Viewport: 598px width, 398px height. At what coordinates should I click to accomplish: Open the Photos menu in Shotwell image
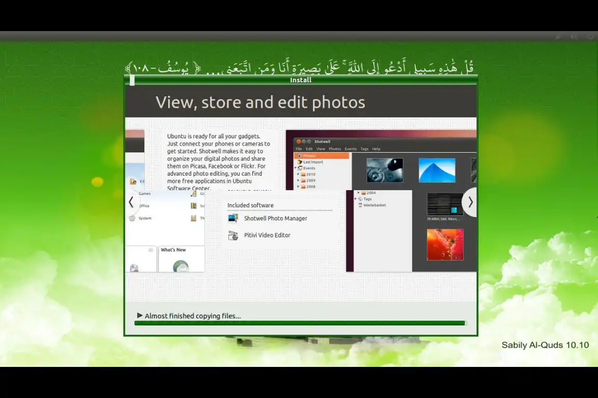pyautogui.click(x=335, y=149)
